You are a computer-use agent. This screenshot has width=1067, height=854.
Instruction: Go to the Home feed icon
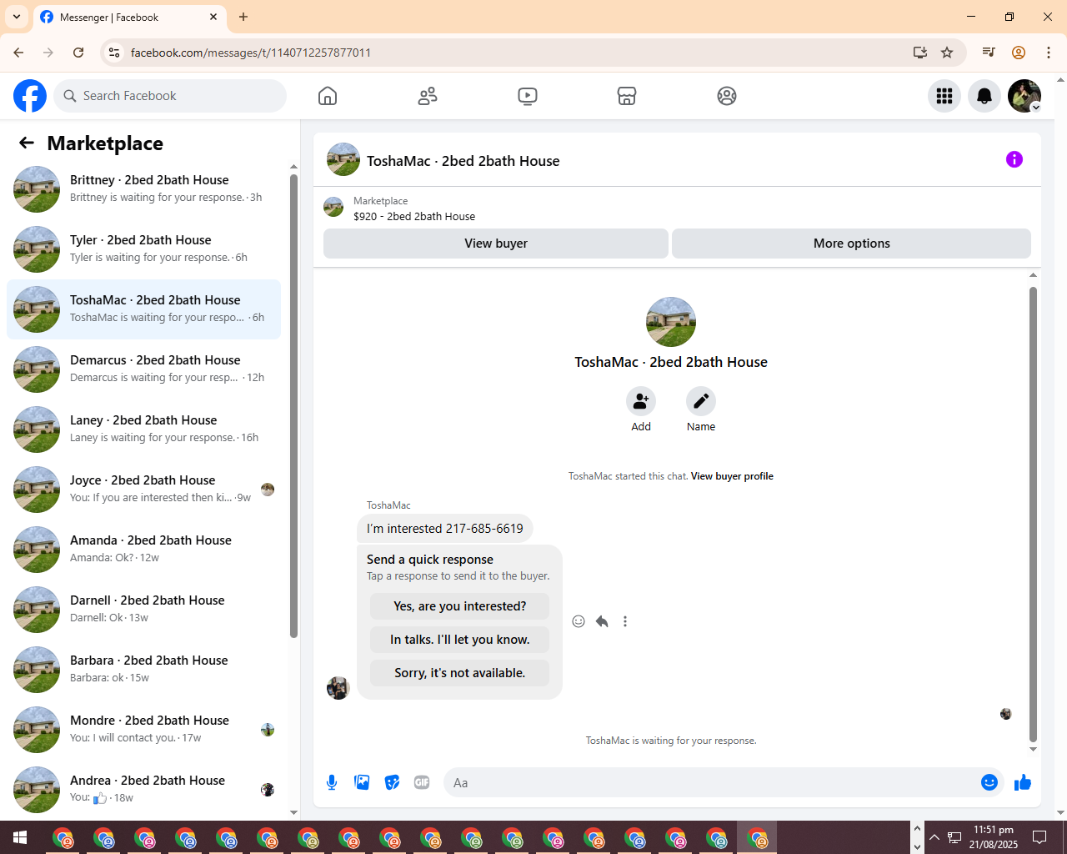click(328, 96)
